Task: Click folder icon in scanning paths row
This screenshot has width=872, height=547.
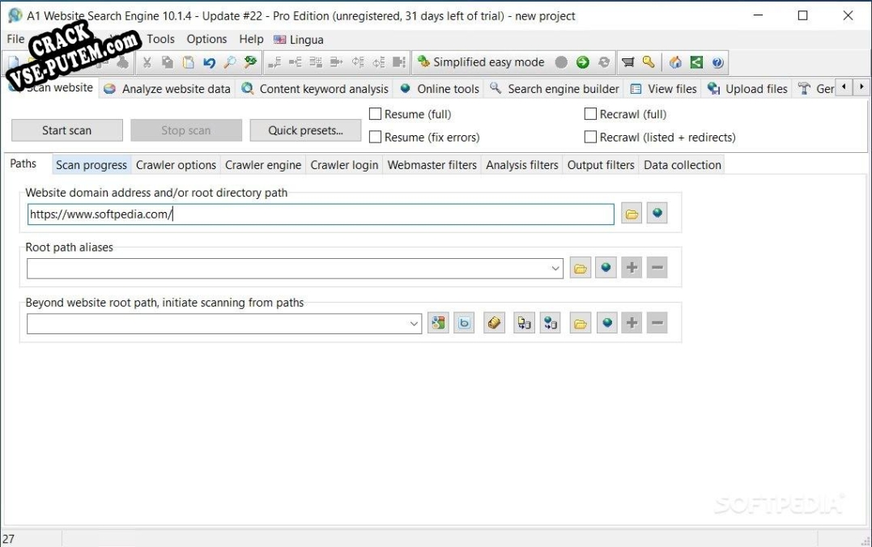Action: [x=580, y=323]
